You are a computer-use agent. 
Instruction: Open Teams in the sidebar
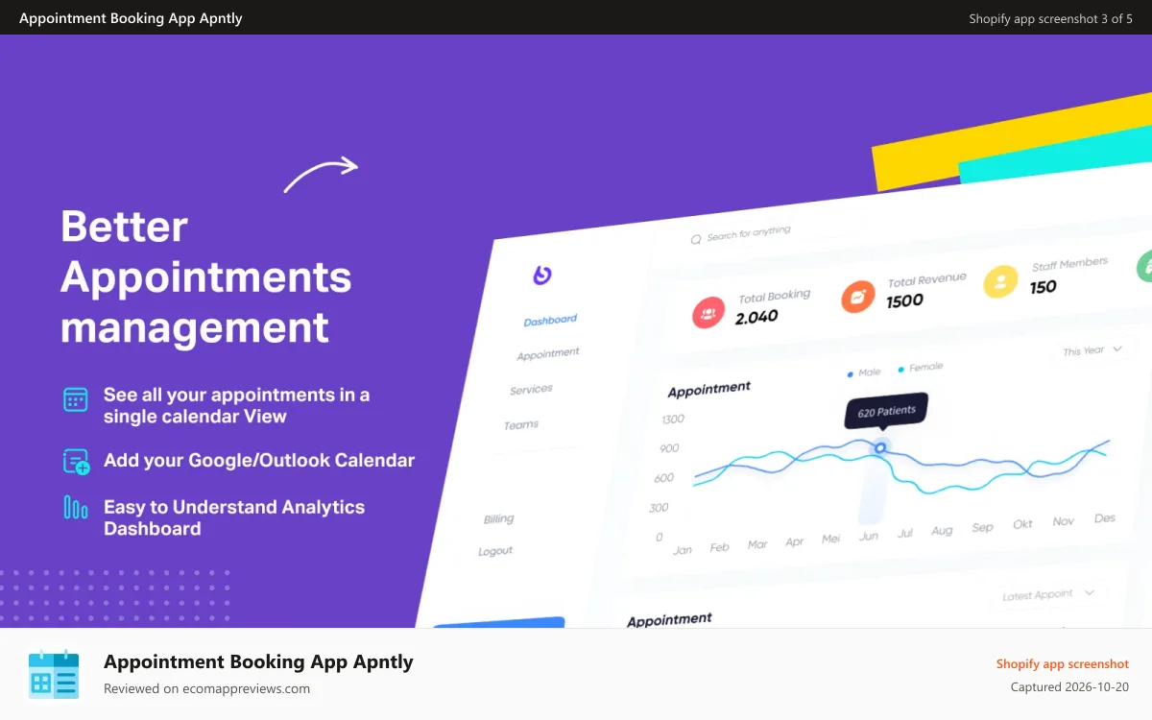521,425
